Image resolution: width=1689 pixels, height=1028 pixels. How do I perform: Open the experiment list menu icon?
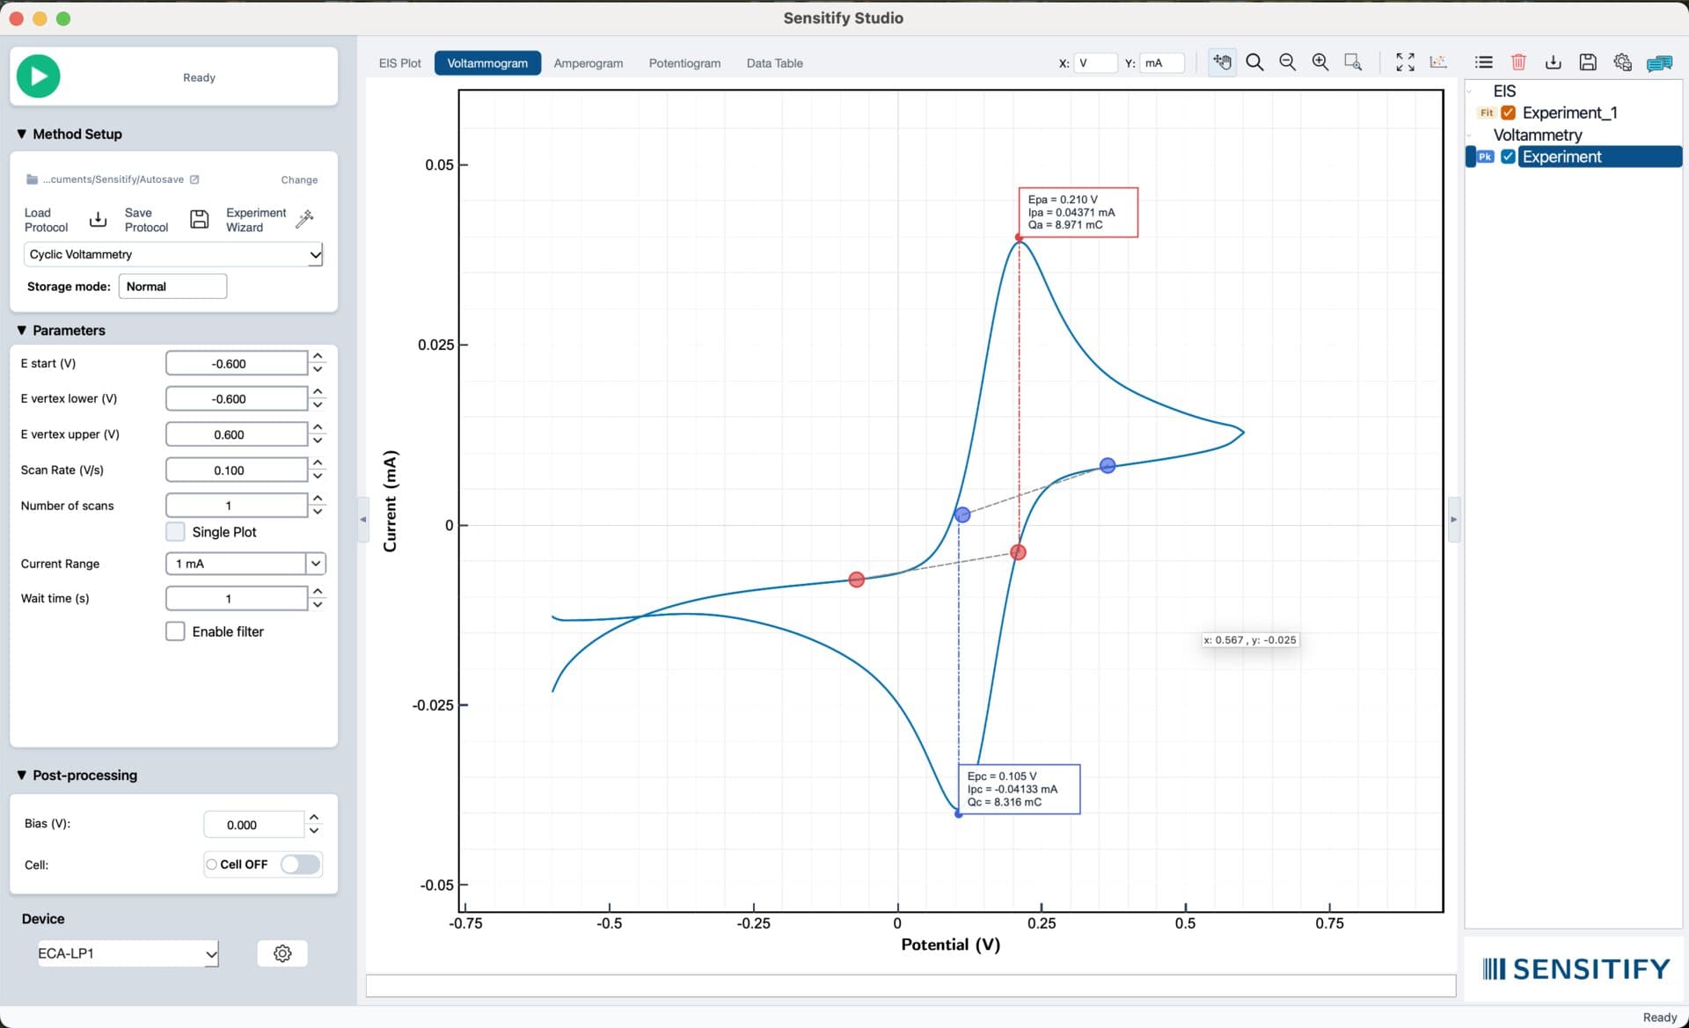pyautogui.click(x=1484, y=62)
